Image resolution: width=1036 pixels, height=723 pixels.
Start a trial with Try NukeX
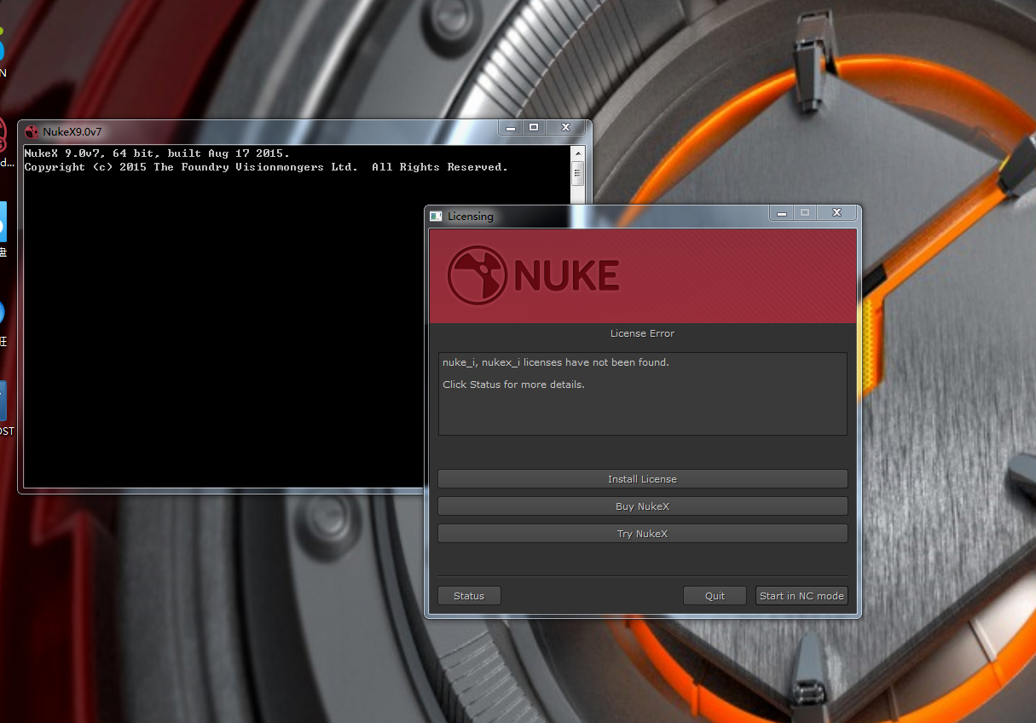(642, 534)
